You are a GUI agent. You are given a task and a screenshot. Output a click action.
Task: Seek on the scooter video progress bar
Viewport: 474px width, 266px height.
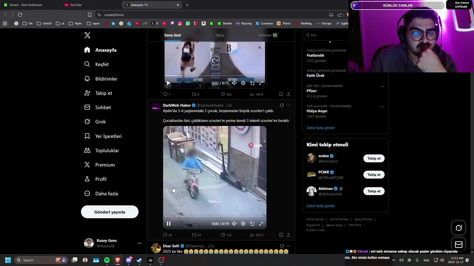pos(215,216)
